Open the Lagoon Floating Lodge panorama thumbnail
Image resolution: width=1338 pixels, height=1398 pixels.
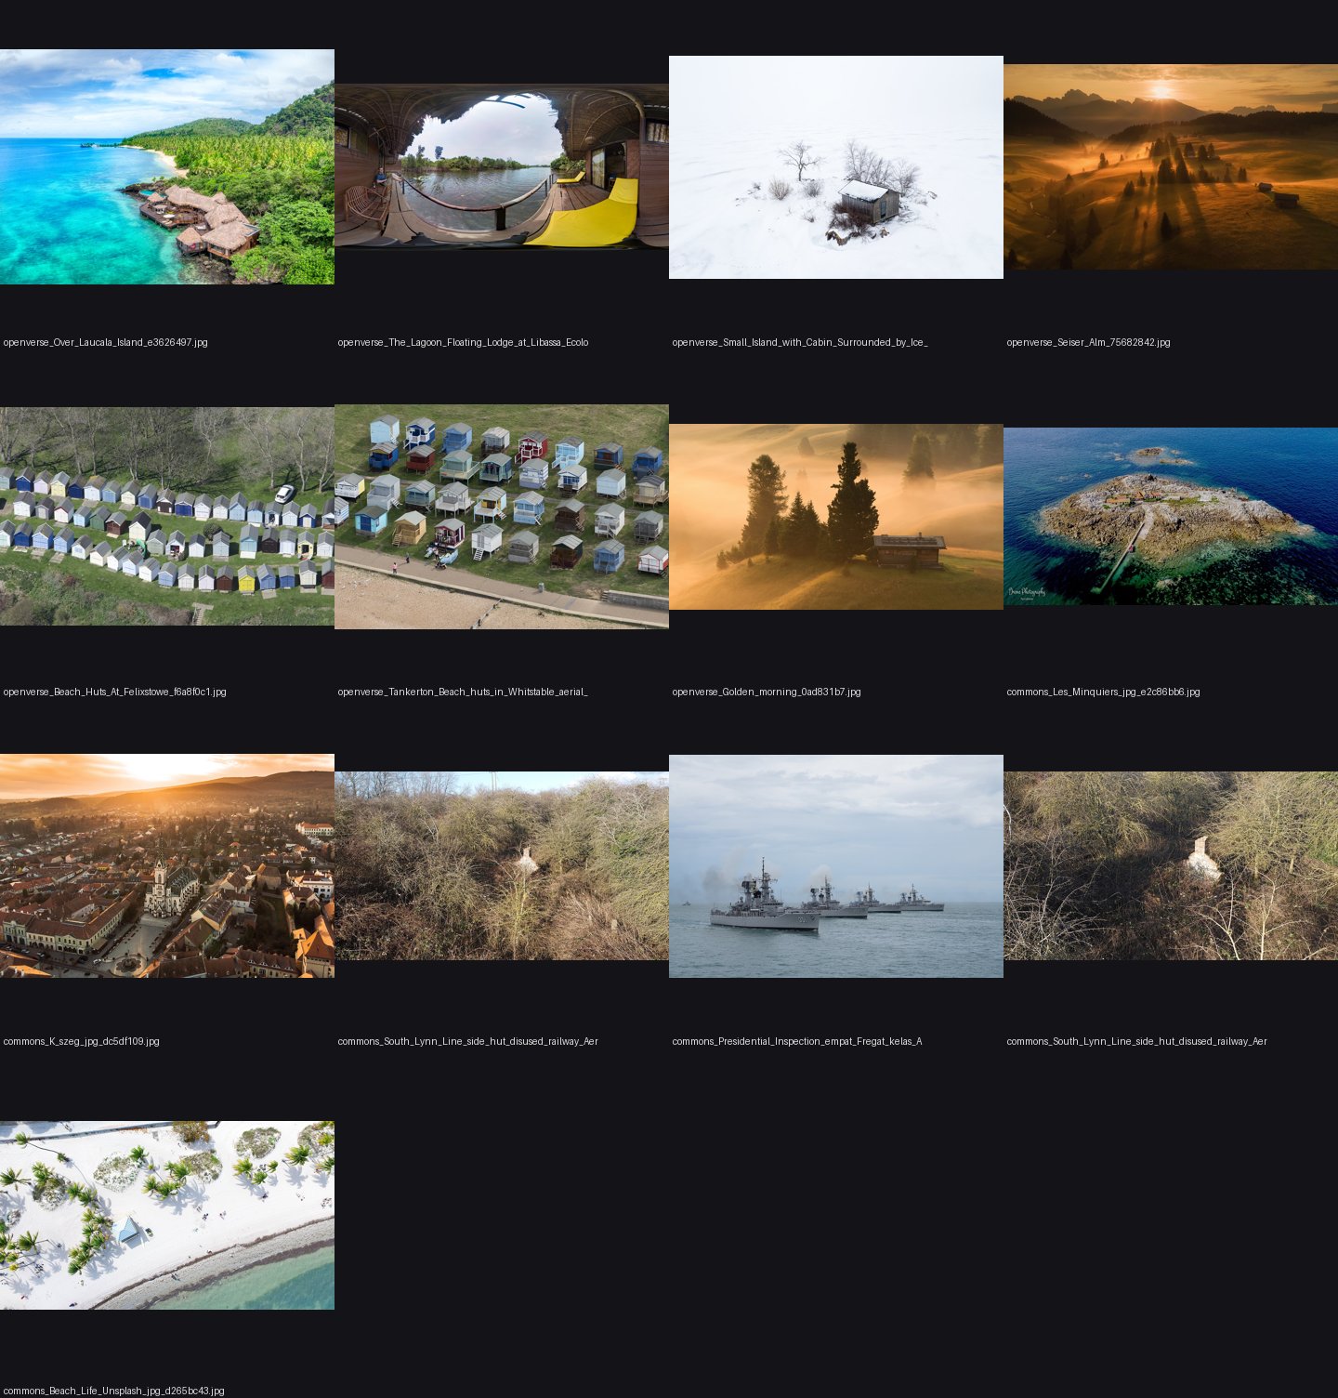pos(502,166)
